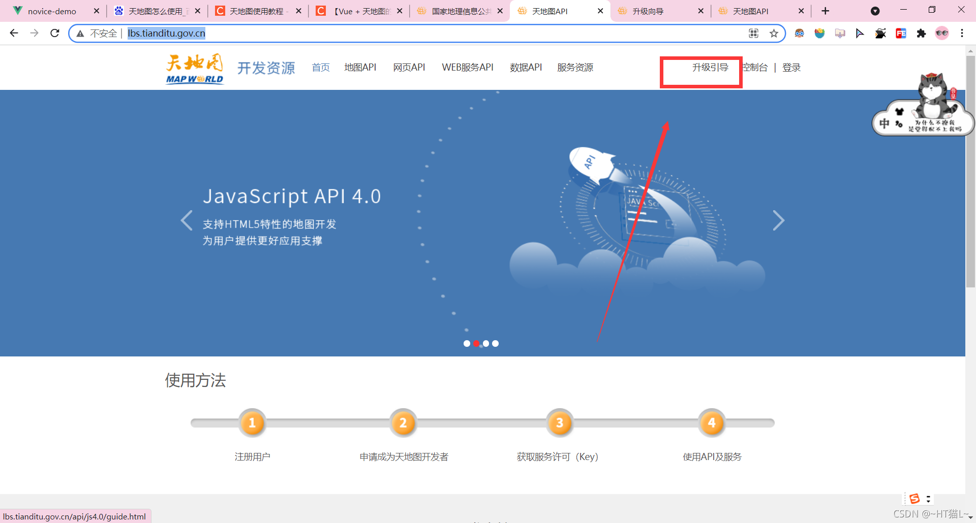Click the browser forward arrow

pos(34,33)
